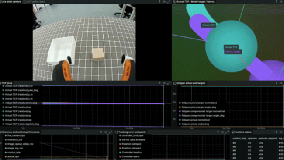284x160 pixels.
Task: Open help for the Live wrist camera view
Action: pos(159,2)
